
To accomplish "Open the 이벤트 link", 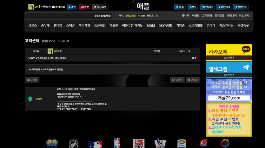I will click(195, 16).
